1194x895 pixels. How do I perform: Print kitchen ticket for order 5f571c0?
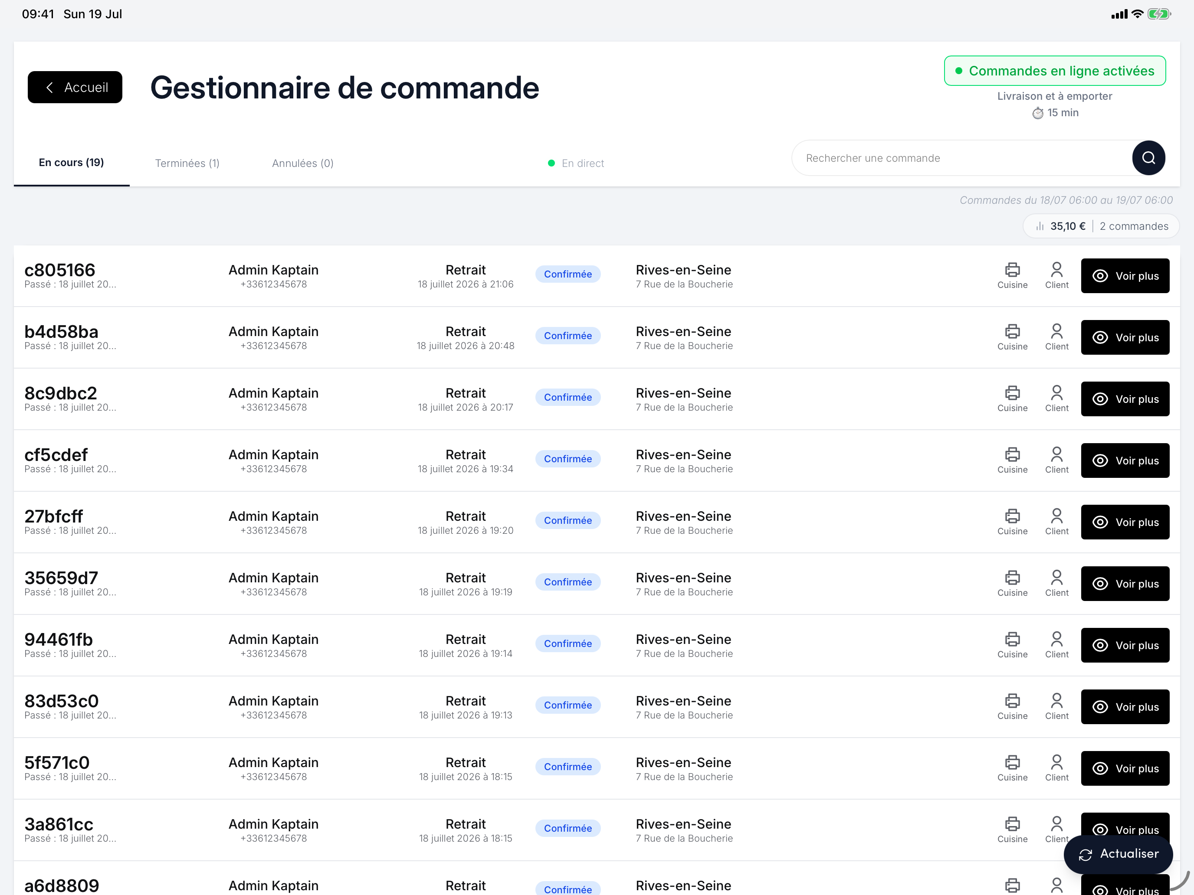click(1012, 768)
